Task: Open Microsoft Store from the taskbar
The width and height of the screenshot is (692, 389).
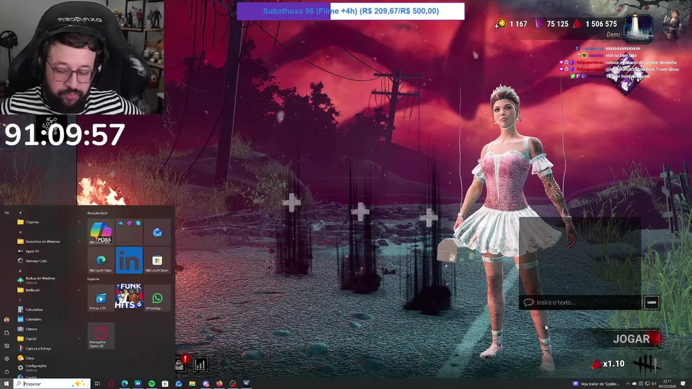Action: coord(165,384)
